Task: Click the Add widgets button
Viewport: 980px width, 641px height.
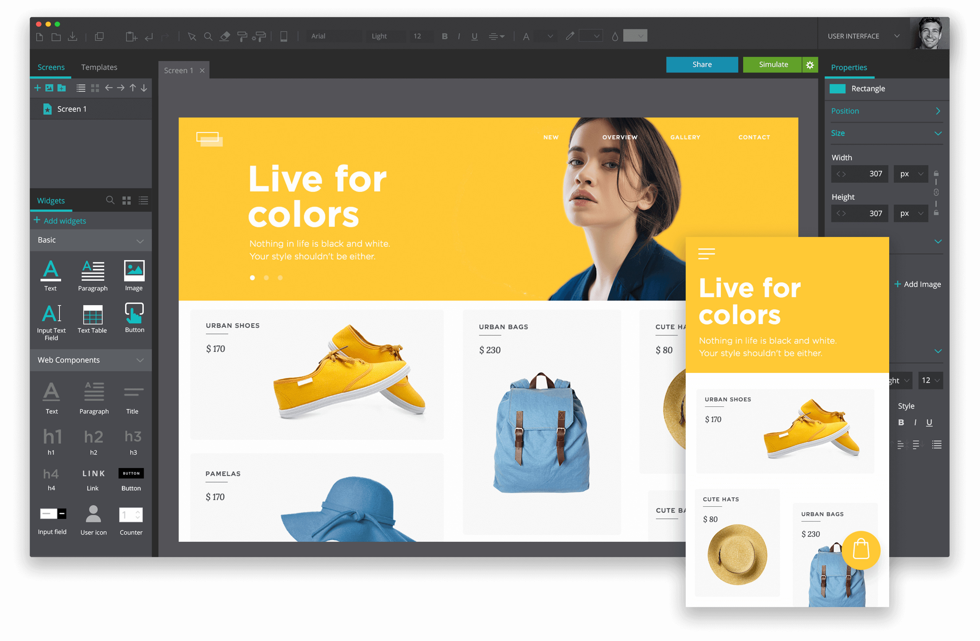Action: [61, 220]
